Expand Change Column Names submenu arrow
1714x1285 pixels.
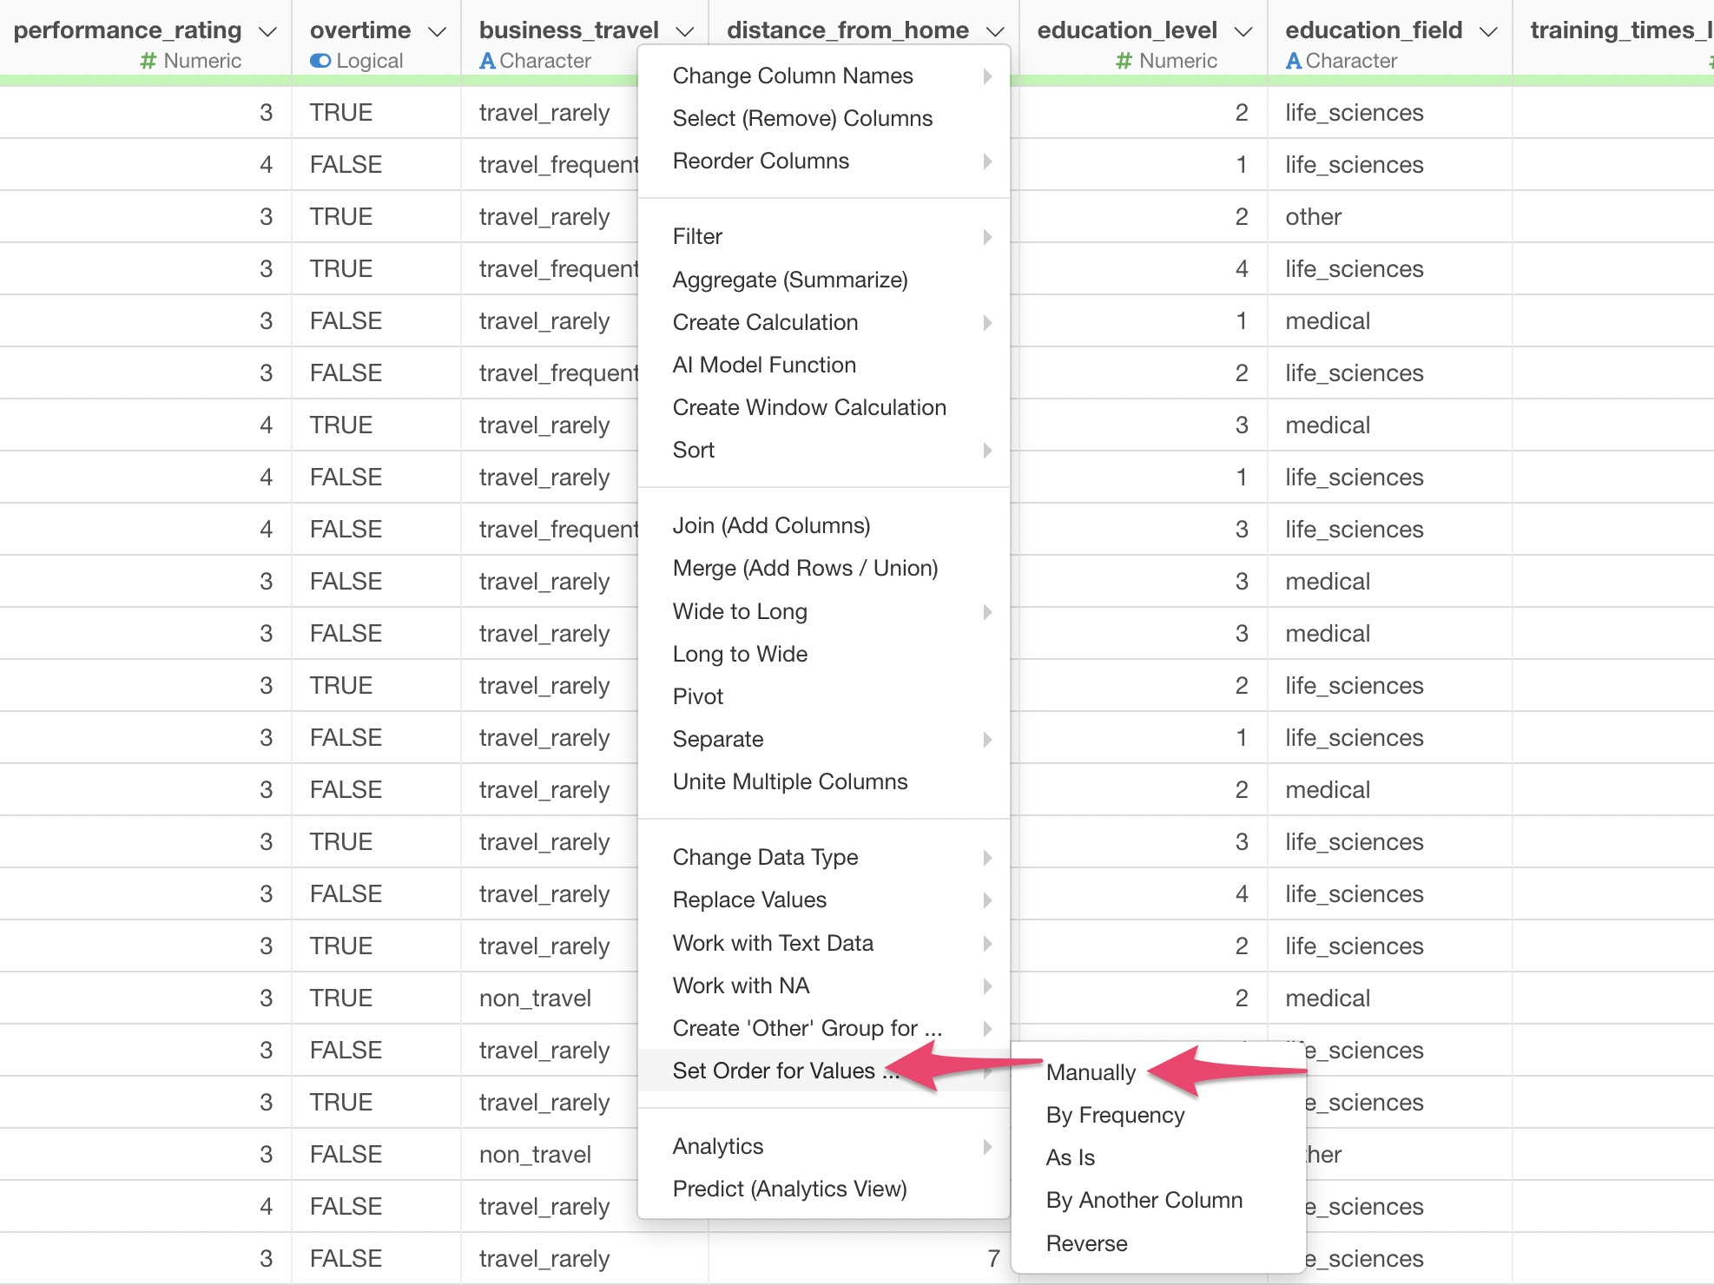tap(987, 76)
